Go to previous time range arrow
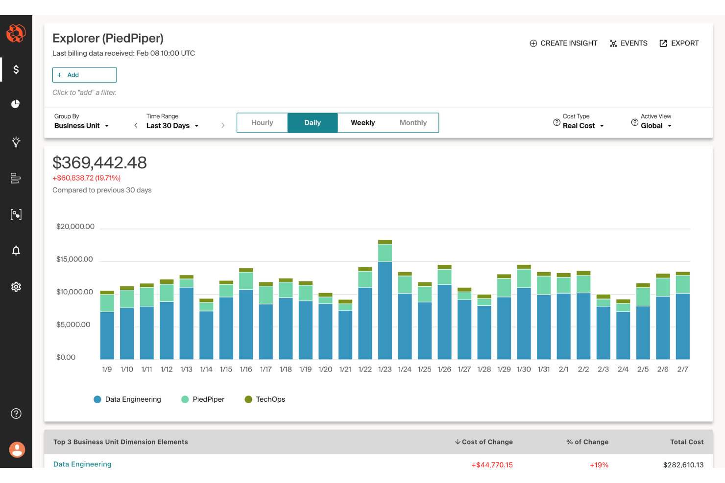 click(x=136, y=126)
